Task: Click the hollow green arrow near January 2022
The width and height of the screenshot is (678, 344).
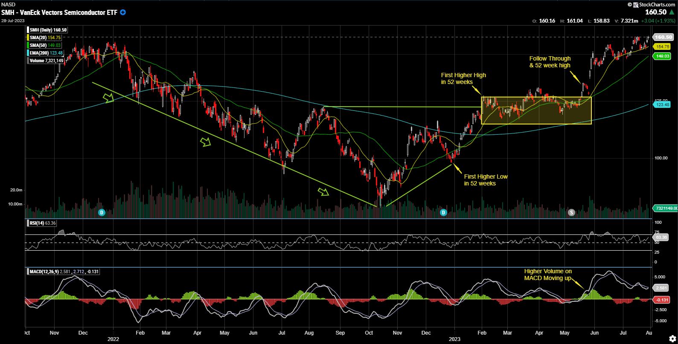Action: (x=109, y=98)
